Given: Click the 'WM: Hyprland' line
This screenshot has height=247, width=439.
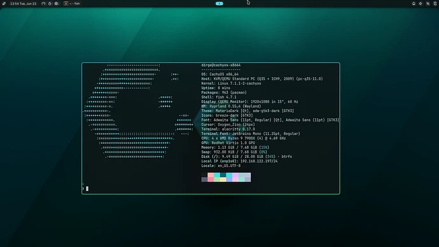Looking at the screenshot, I should [231, 106].
